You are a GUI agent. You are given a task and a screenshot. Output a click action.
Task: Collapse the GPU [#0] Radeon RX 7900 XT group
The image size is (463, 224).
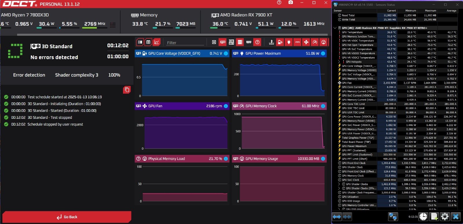click(x=335, y=28)
